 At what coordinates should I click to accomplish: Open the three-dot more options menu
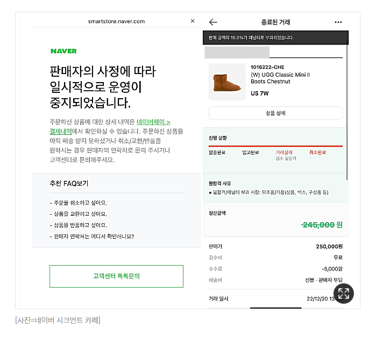coord(338,23)
